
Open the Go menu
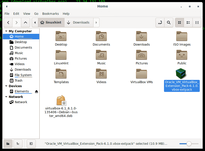(36, 14)
